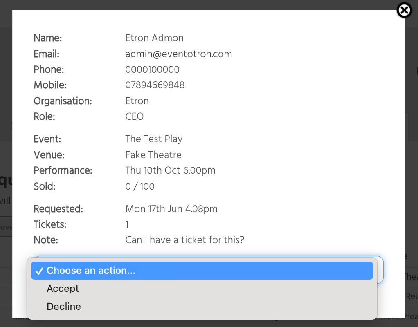This screenshot has height=327, width=418.
Task: Click the Sold: label
Action: pyautogui.click(x=45, y=186)
